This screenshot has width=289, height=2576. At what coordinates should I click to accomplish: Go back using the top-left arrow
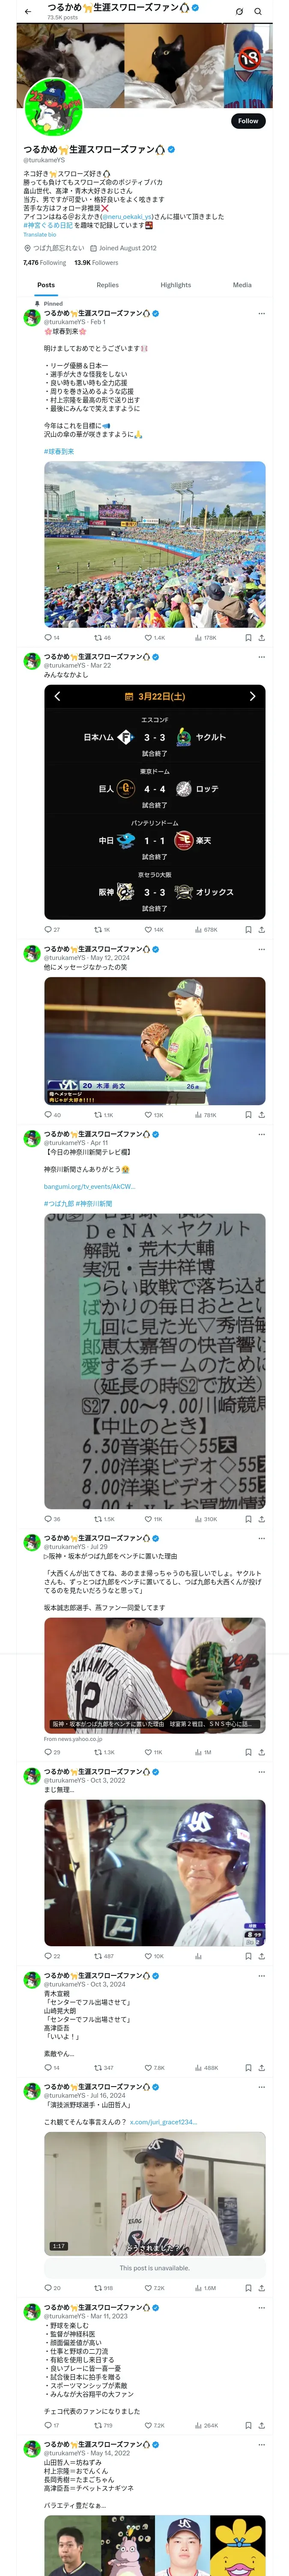(x=28, y=12)
